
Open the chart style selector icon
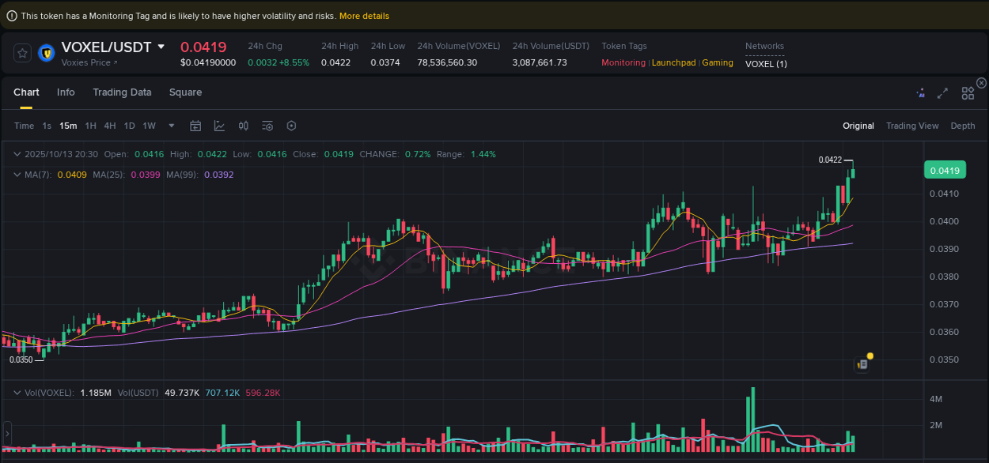(219, 126)
